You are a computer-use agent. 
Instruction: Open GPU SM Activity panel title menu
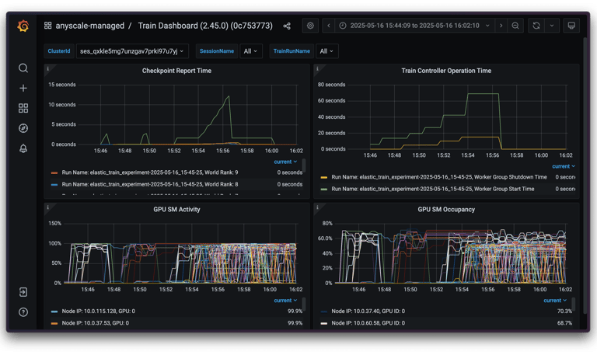click(176, 209)
